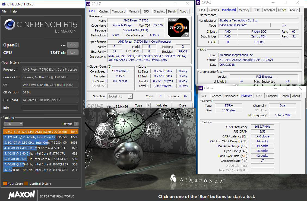Select the Intel Xeon X5650 ranking entry
The height and width of the screenshot is (201, 307).
(41, 137)
